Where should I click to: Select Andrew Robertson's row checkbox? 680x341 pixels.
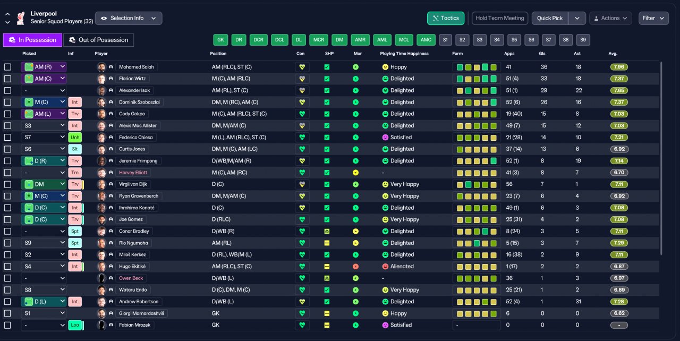pos(7,302)
